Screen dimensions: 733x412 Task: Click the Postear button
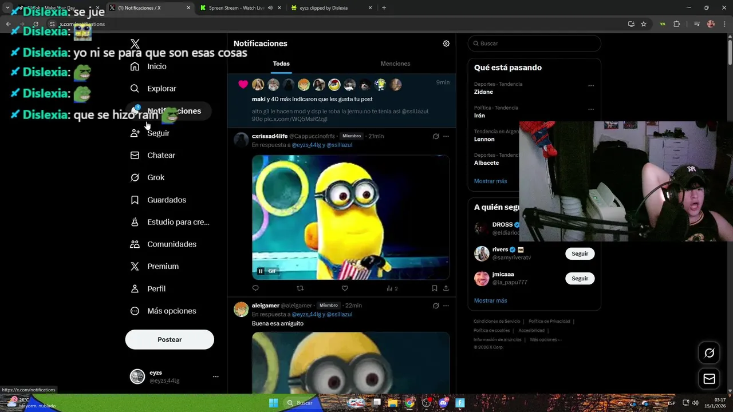[x=170, y=339]
